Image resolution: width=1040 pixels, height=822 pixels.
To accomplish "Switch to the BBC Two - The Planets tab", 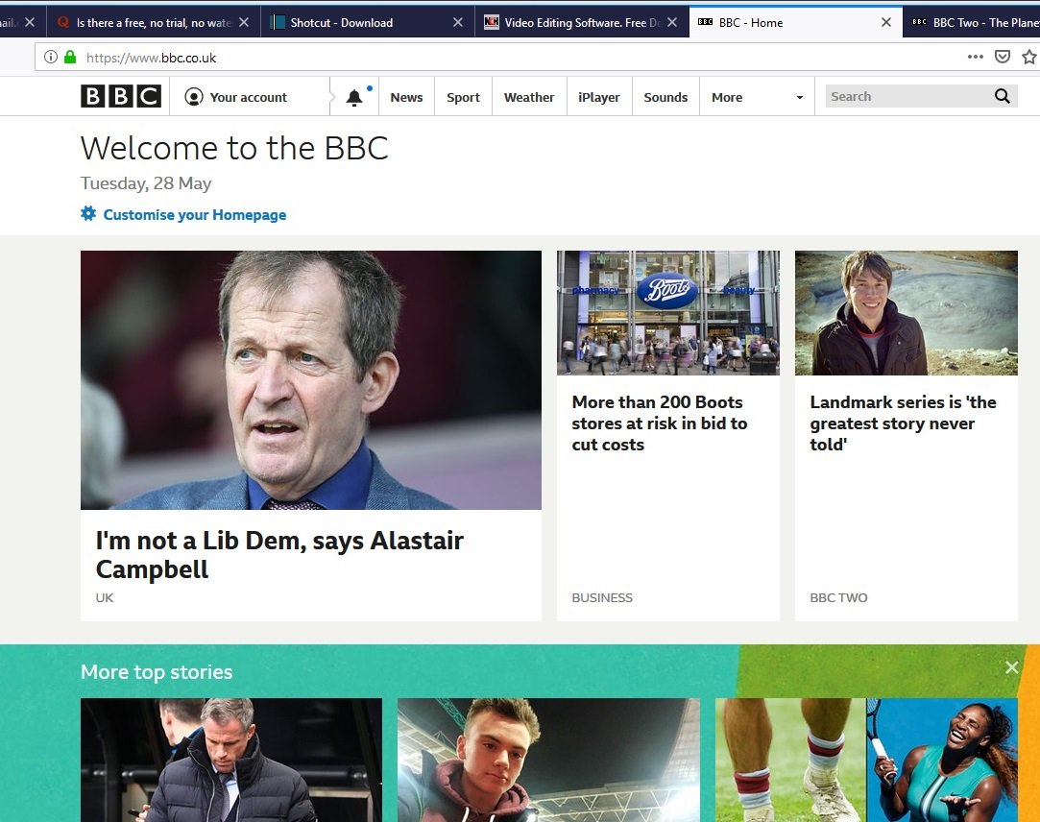I will click(x=972, y=22).
